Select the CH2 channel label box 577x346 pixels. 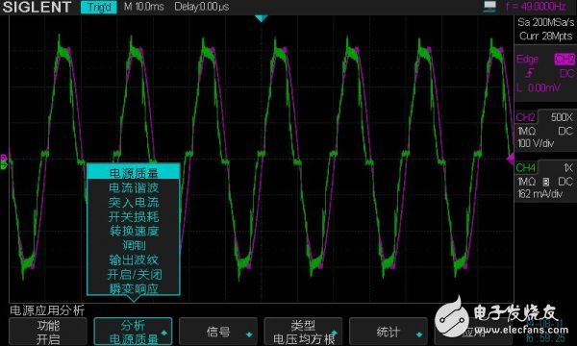pyautogui.click(x=526, y=117)
